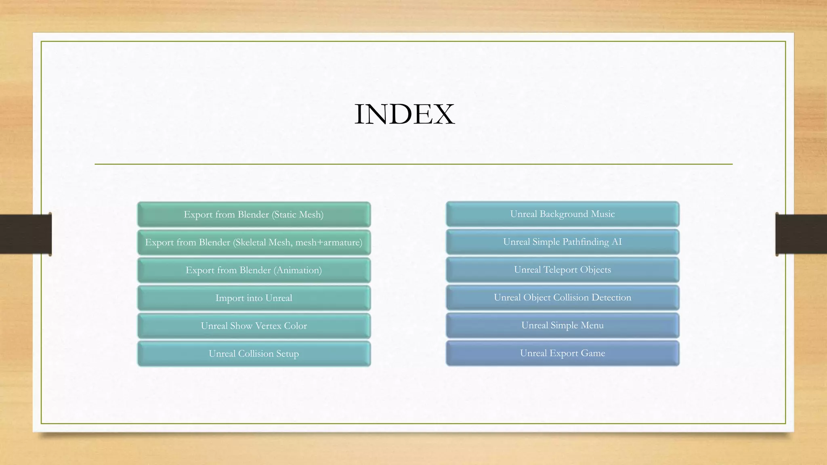
Task: Click Export from Blender (Static Mesh) button
Action: pos(254,214)
